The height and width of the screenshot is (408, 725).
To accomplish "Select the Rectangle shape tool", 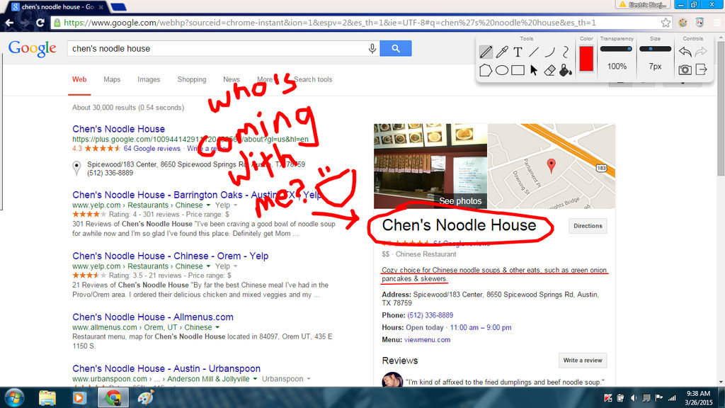I will 518,70.
